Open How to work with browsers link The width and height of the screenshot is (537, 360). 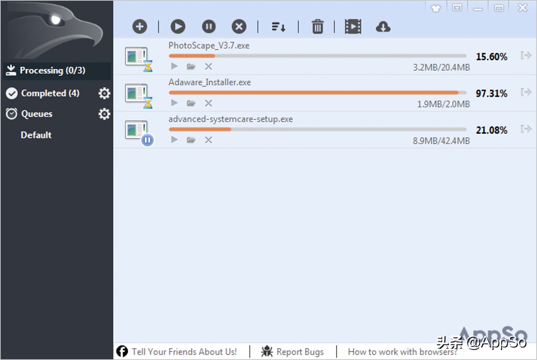click(402, 352)
